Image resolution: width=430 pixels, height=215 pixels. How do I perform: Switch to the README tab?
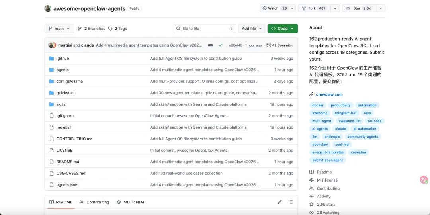pos(61,202)
